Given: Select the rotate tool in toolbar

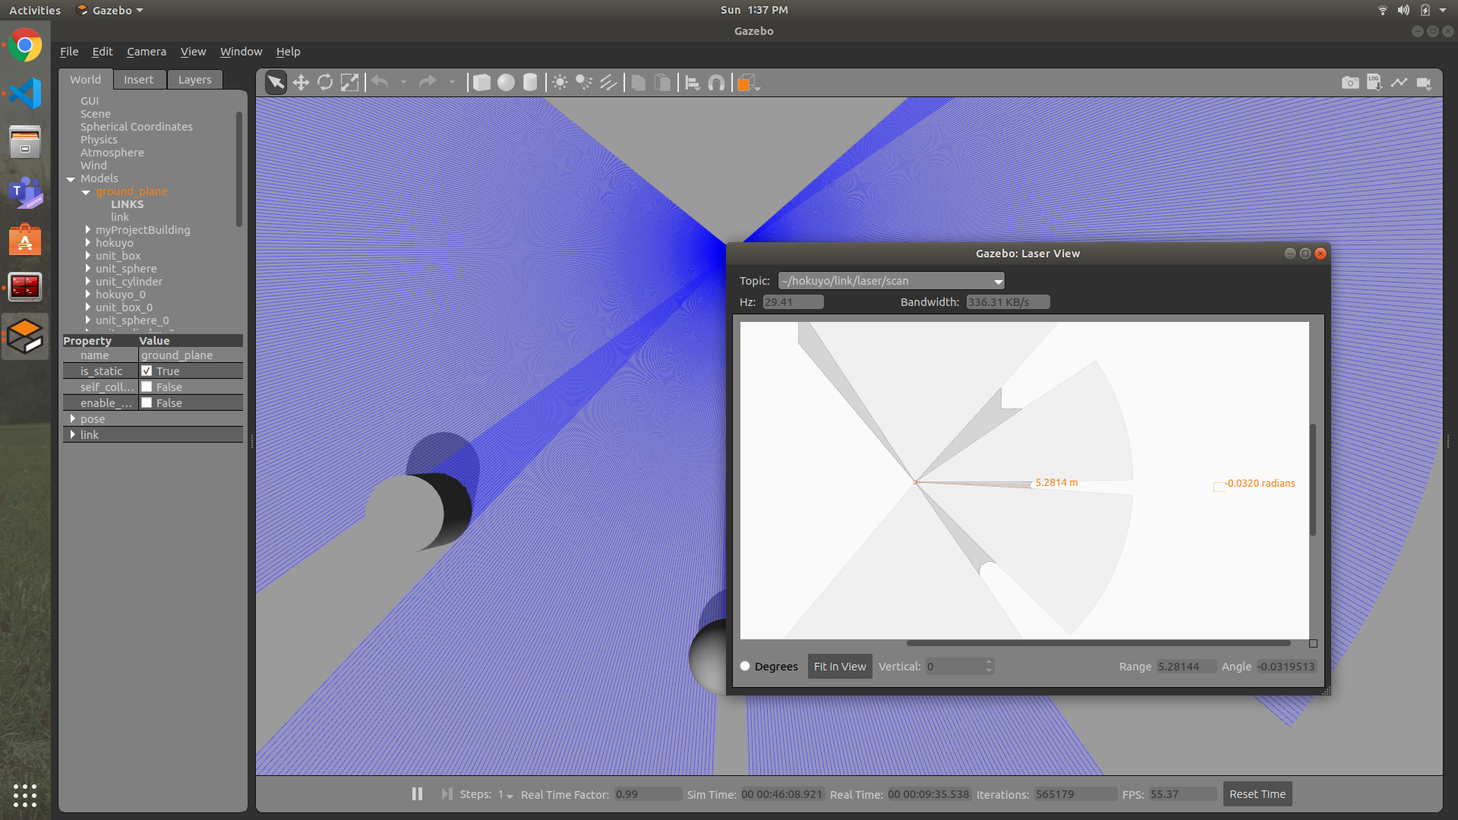Looking at the screenshot, I should tap(324, 82).
